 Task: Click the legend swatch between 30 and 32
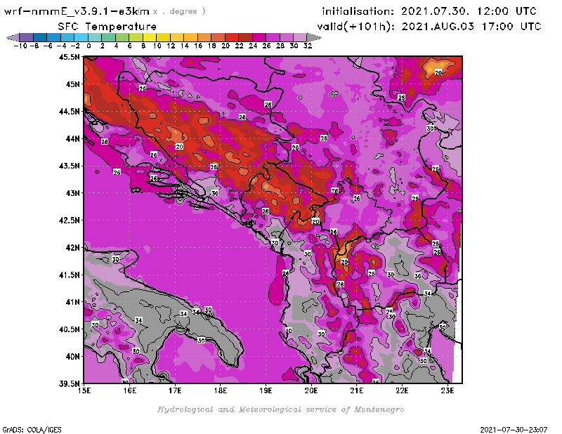[300, 37]
